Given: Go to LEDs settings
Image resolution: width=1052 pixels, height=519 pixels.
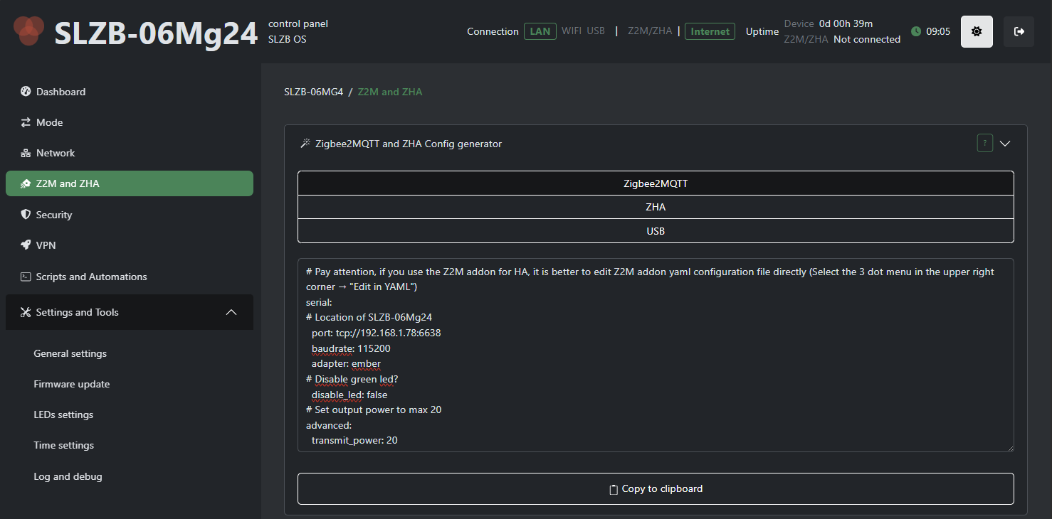Looking at the screenshot, I should pyautogui.click(x=63, y=414).
